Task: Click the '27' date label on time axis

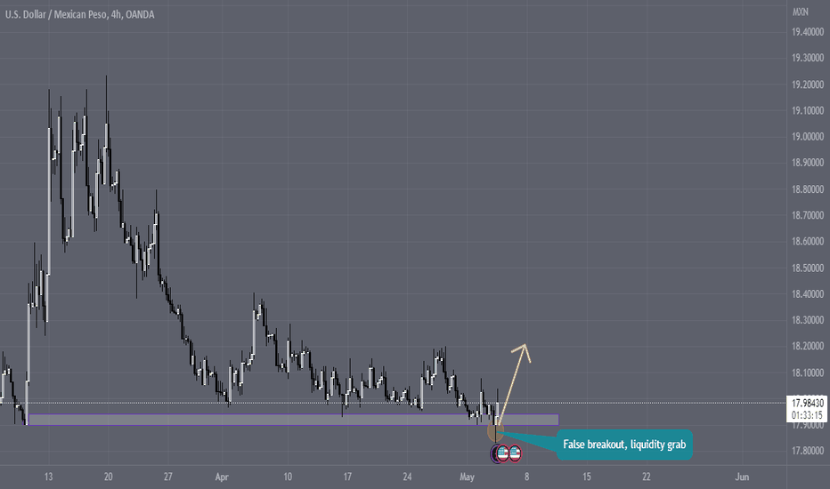Action: click(x=167, y=477)
